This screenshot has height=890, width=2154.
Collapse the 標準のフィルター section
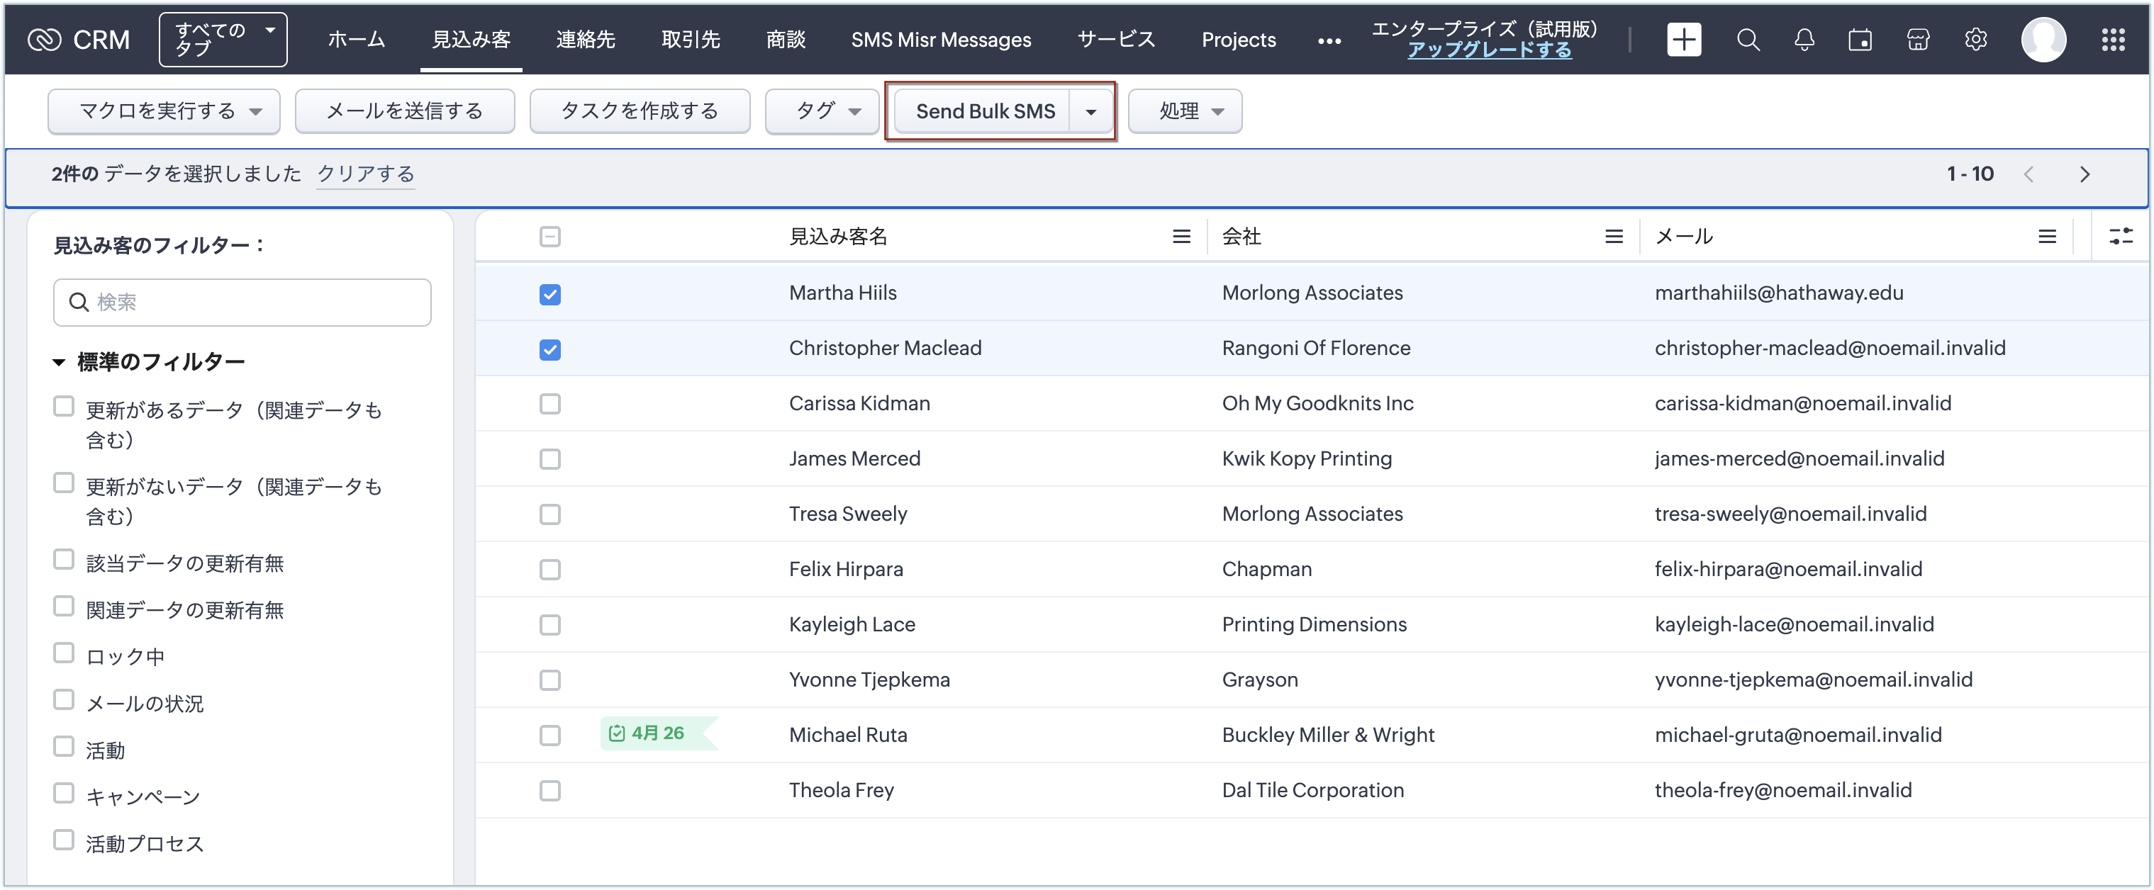[59, 363]
